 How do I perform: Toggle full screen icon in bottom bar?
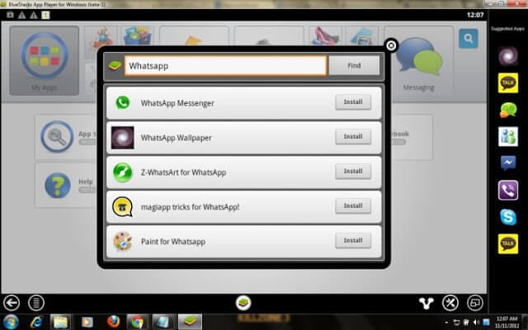click(475, 303)
